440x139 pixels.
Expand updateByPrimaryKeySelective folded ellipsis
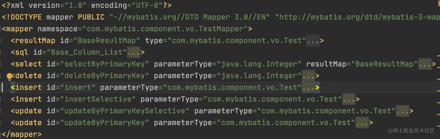402,111
